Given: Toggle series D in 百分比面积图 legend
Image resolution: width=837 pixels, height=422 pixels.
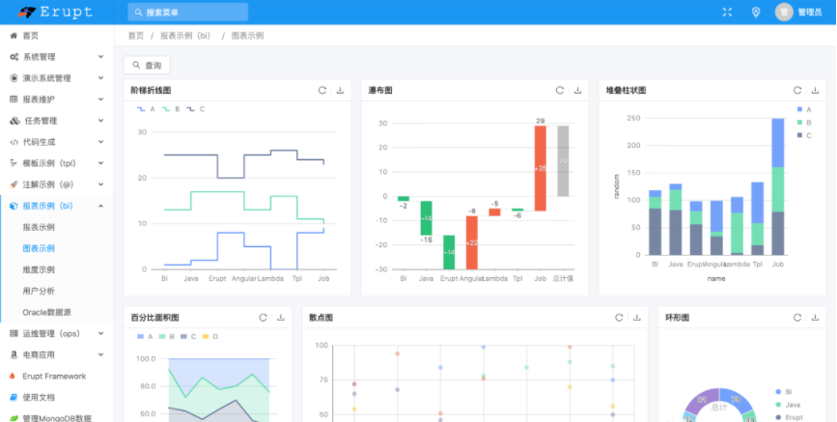Looking at the screenshot, I should pyautogui.click(x=210, y=336).
